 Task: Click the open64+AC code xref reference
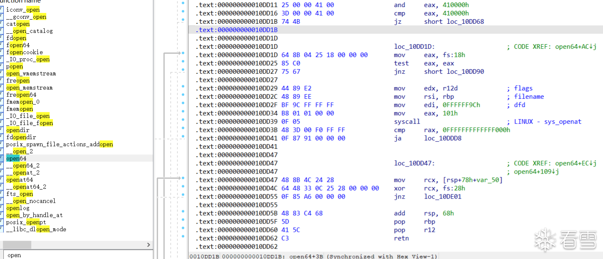[575, 47]
